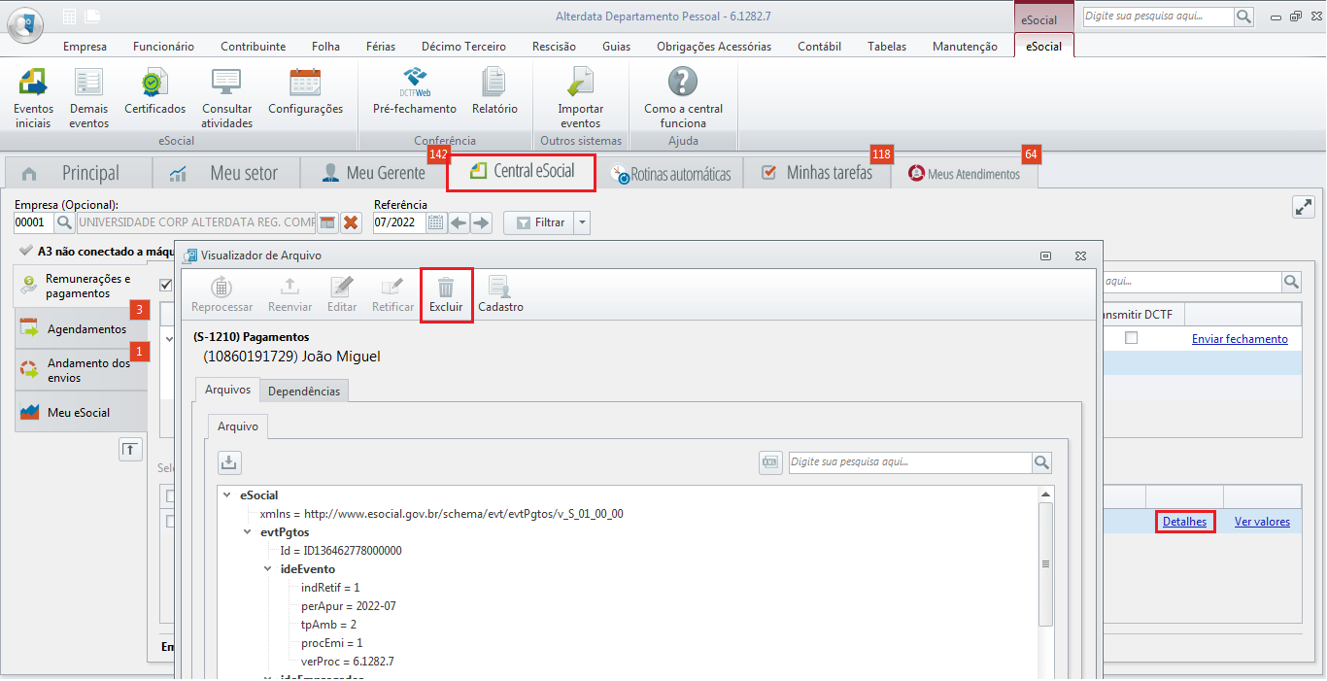
Task: Clear the Empresa field with the red X
Action: pos(351,222)
